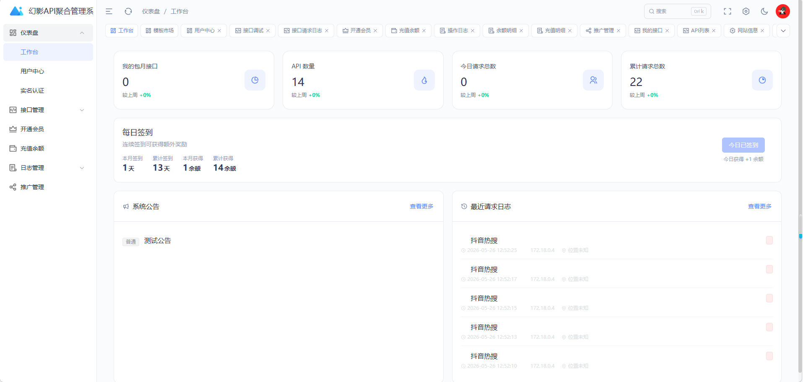
Task: Expand the 日志管理 menu group
Action: click(48, 168)
